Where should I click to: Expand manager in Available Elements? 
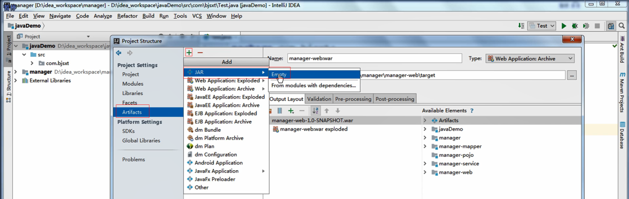click(x=425, y=138)
